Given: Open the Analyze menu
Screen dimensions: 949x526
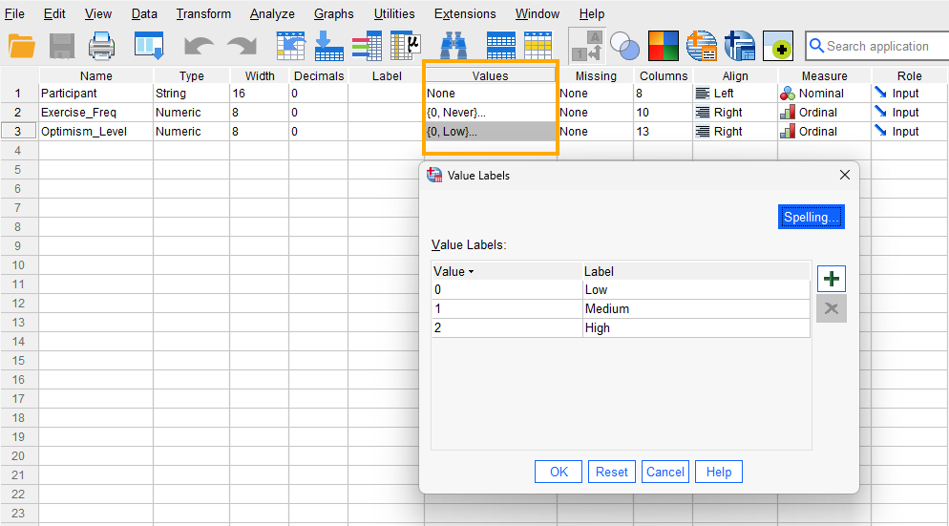Looking at the screenshot, I should tap(272, 14).
